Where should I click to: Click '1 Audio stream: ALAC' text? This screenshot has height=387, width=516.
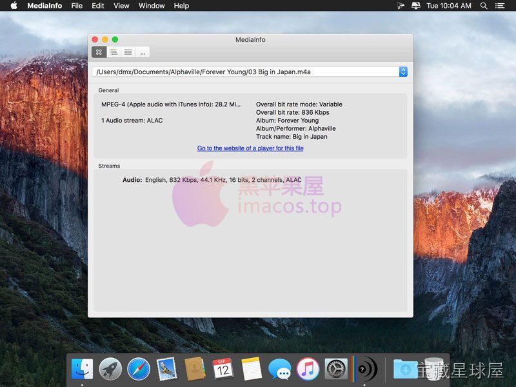coord(132,121)
